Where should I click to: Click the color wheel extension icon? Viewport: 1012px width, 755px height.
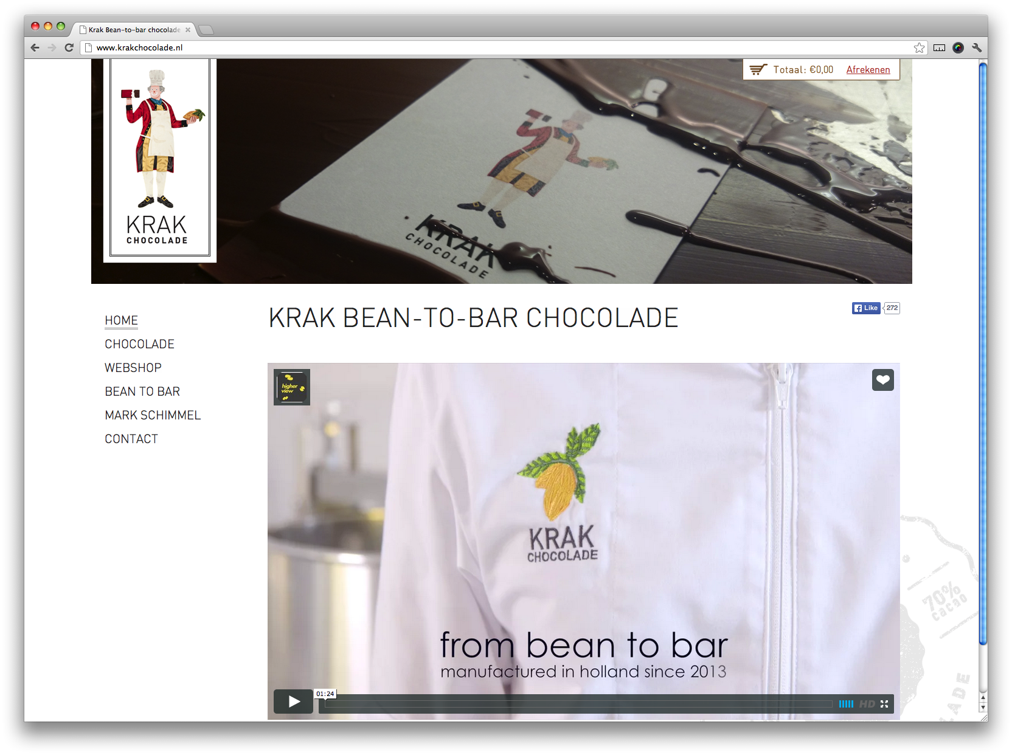pos(958,48)
